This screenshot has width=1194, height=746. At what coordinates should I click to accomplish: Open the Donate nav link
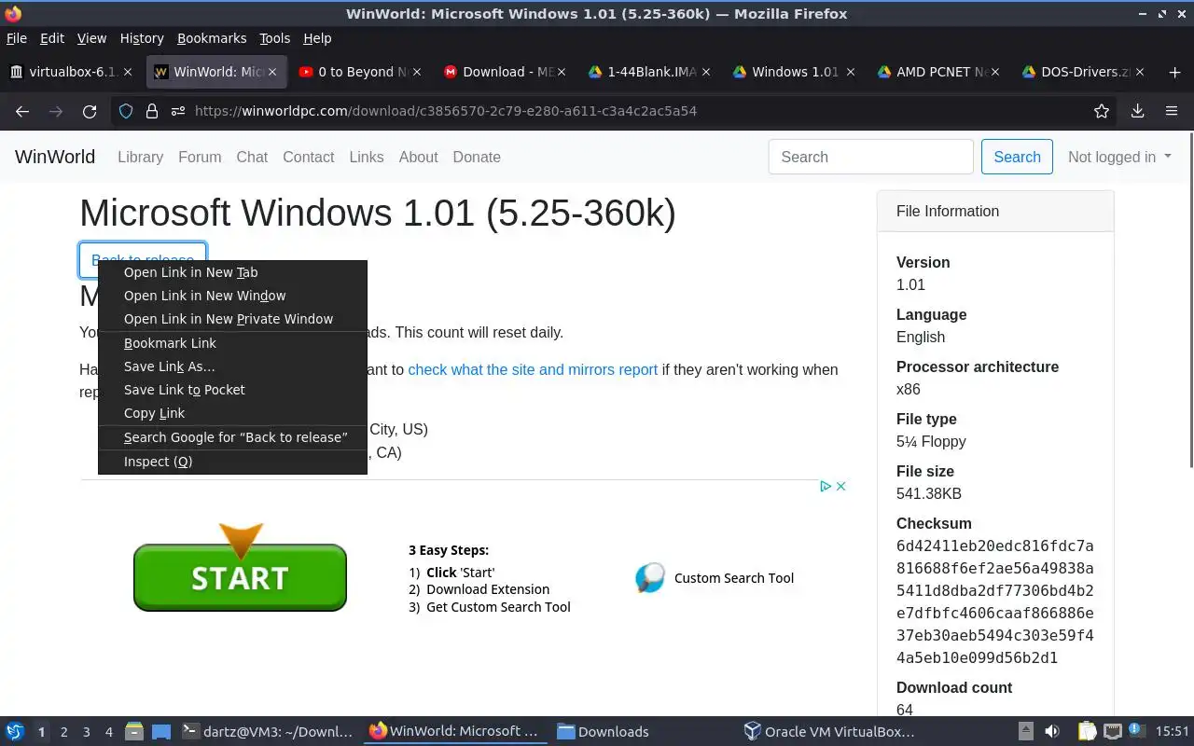click(x=477, y=157)
